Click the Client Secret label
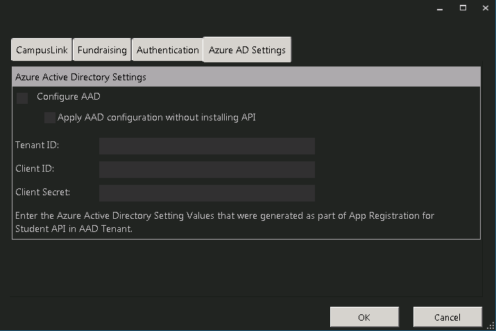The height and width of the screenshot is (331, 496). [42, 192]
